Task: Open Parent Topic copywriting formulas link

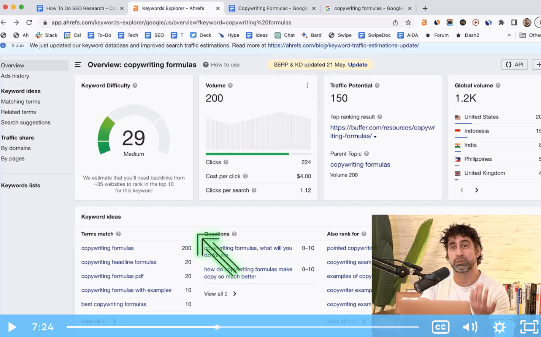Action: [360, 165]
